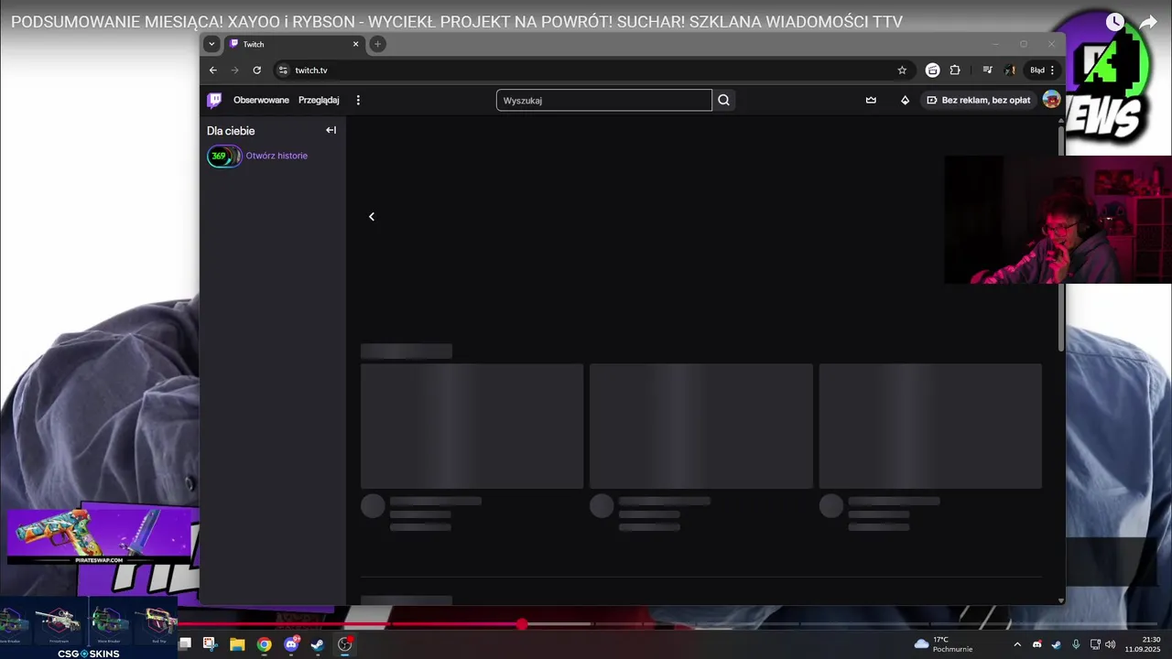Select the Twitch browser tab
Image resolution: width=1172 pixels, height=659 pixels.
click(x=293, y=44)
